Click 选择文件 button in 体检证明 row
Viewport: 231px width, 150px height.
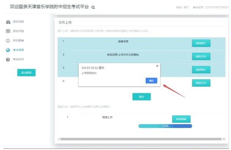coord(201,56)
